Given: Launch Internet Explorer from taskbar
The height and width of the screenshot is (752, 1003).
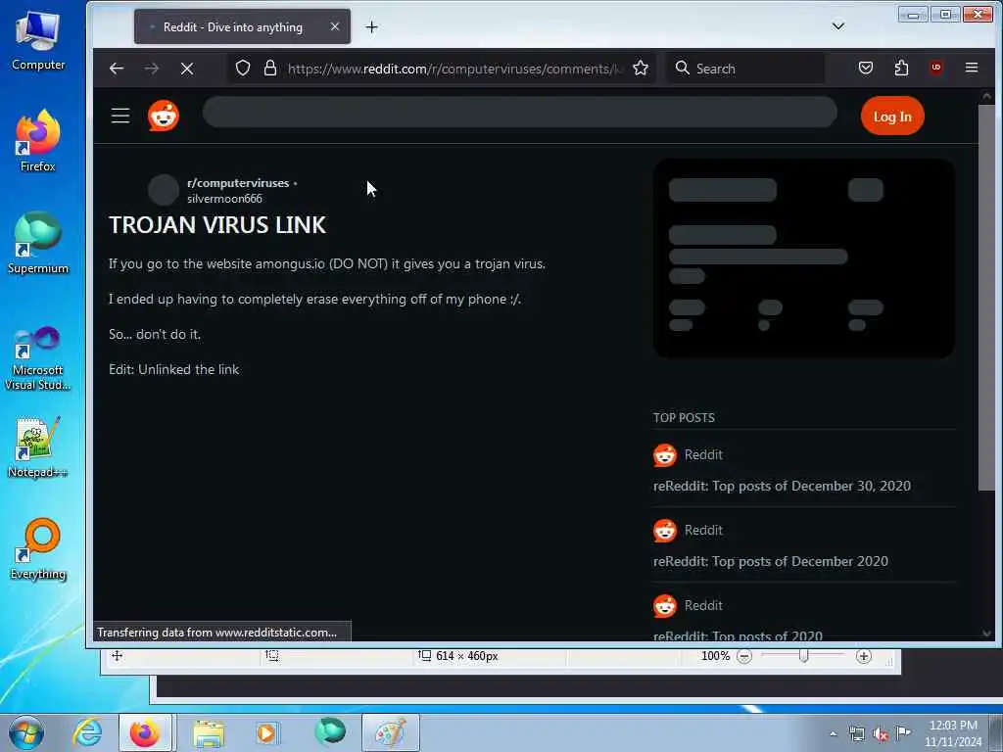Looking at the screenshot, I should tap(86, 733).
